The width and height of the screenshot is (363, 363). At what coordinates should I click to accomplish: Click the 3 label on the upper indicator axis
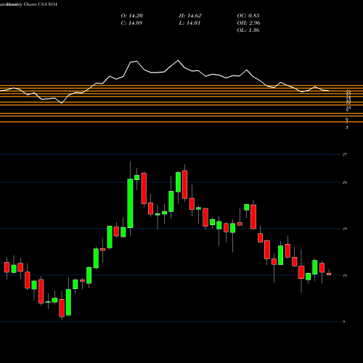pos(347,128)
